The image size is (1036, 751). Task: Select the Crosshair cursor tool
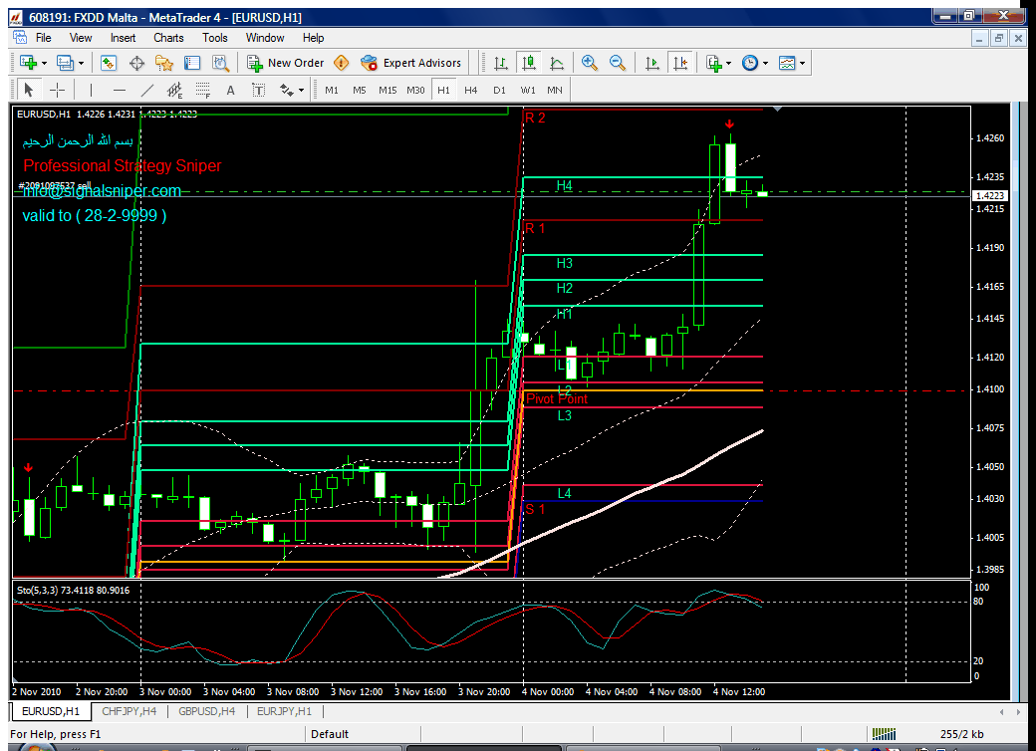[x=57, y=90]
